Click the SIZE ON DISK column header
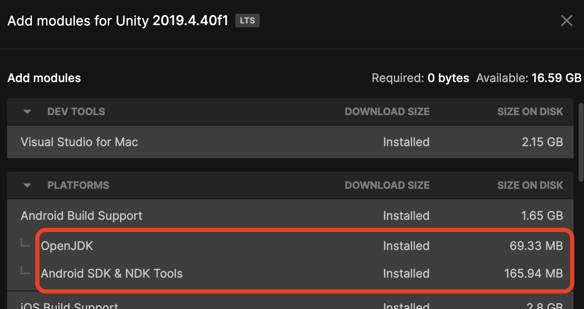 coord(530,111)
